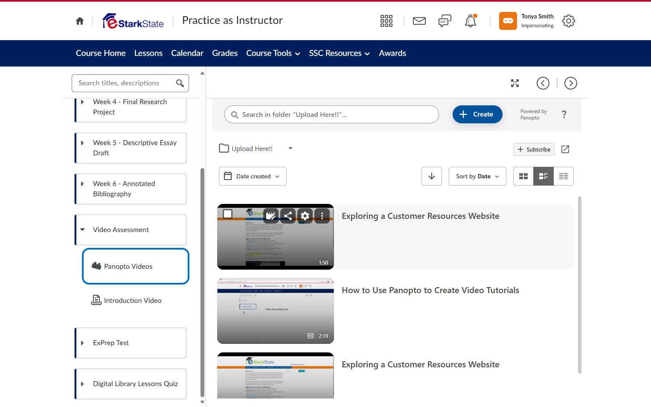
Task: Open How to Use Panopto video title
Action: [x=430, y=290]
